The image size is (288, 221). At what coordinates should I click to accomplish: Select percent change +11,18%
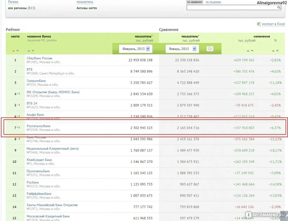coord(275,83)
